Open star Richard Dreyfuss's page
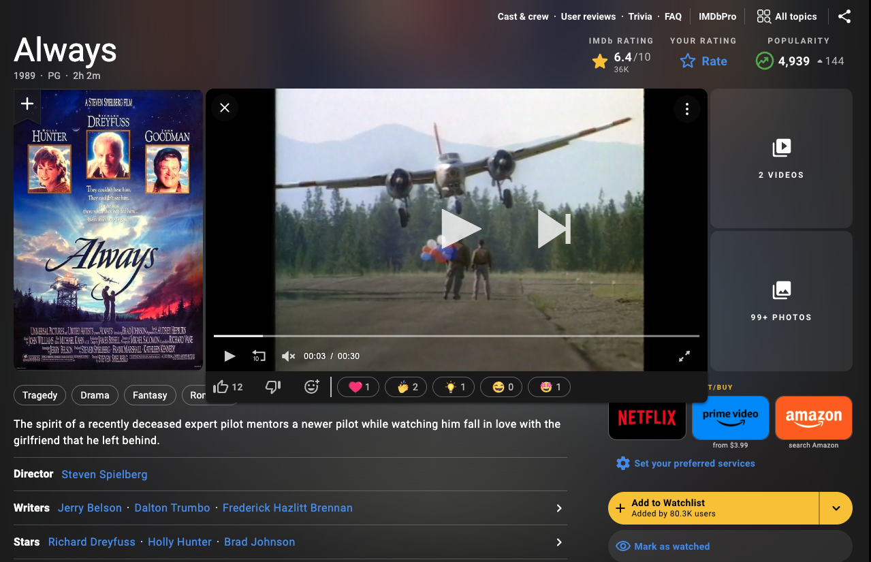871x562 pixels. coord(92,542)
